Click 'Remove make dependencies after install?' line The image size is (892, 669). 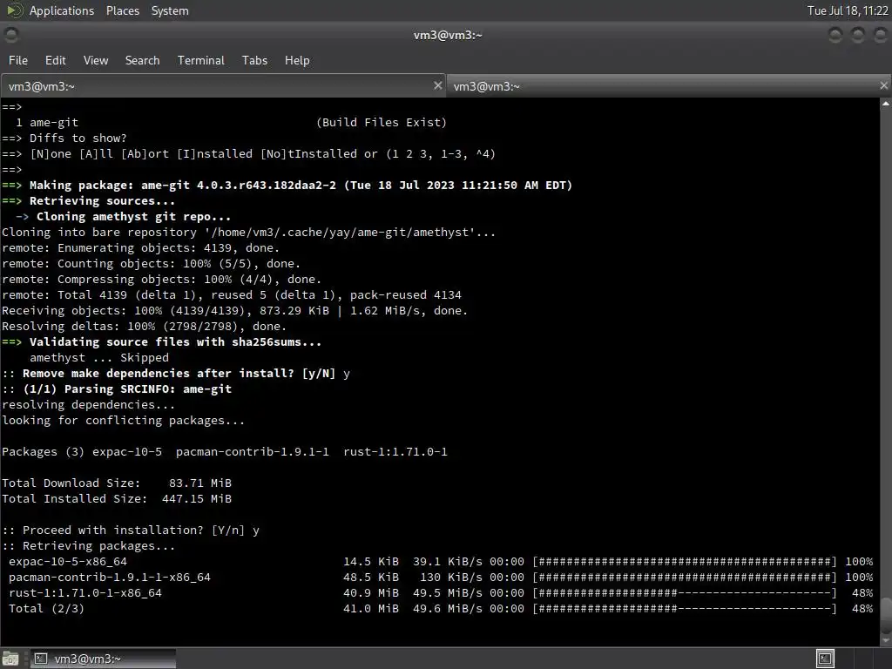[176, 373]
